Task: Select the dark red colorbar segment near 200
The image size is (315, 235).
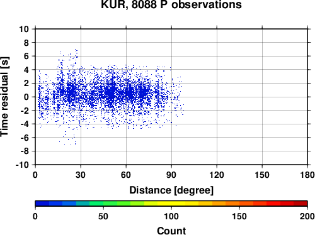Action: pyautogui.click(x=301, y=204)
